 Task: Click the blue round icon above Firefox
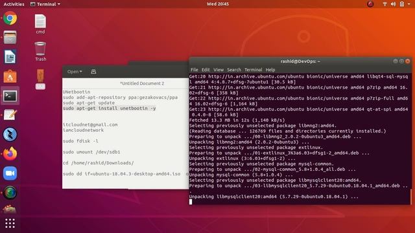click(10, 135)
